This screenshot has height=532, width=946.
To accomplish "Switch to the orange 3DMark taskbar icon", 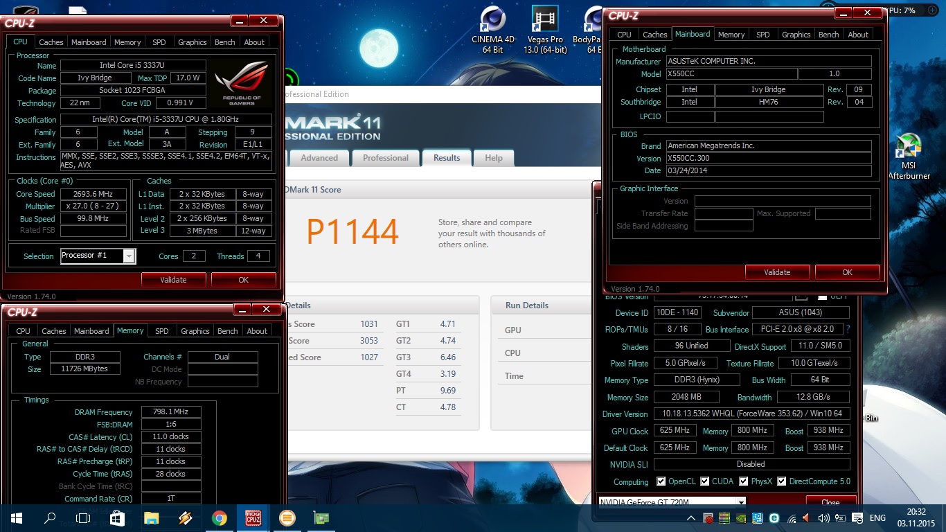I will [x=287, y=517].
